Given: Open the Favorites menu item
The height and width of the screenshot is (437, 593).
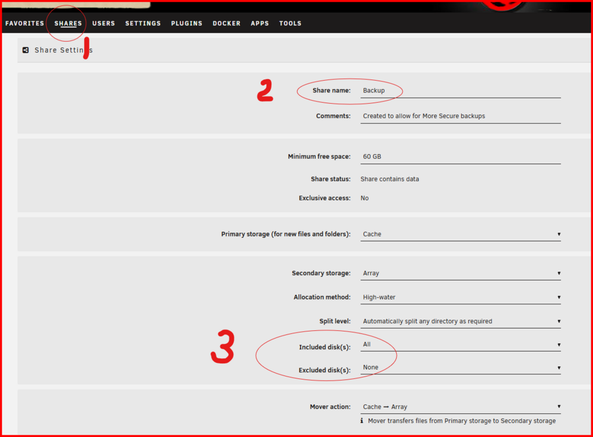Looking at the screenshot, I should point(24,24).
